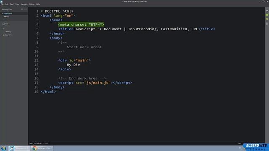Click the split view icon beside Working Files

coord(26,9)
